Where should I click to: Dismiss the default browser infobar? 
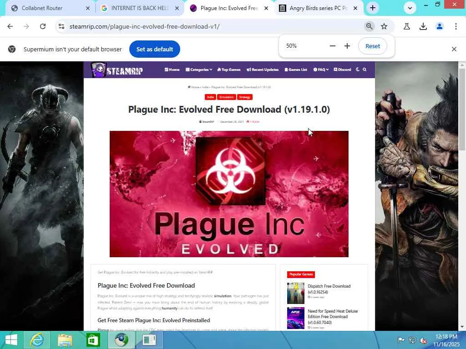(454, 49)
